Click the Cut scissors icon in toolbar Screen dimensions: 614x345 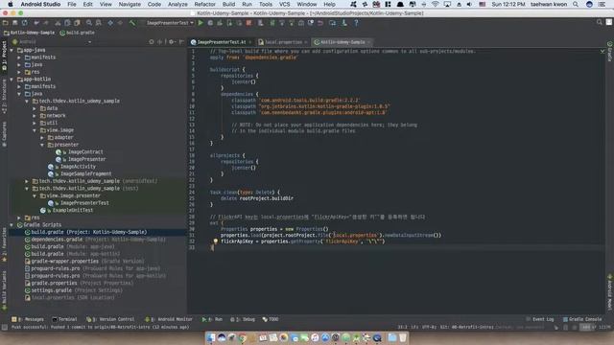pos(58,23)
